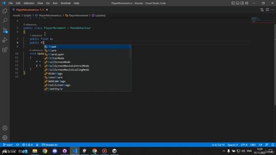The height and width of the screenshot is (155, 276).
Task: Select the CollisionFlags suggestion
Action: point(88,85)
